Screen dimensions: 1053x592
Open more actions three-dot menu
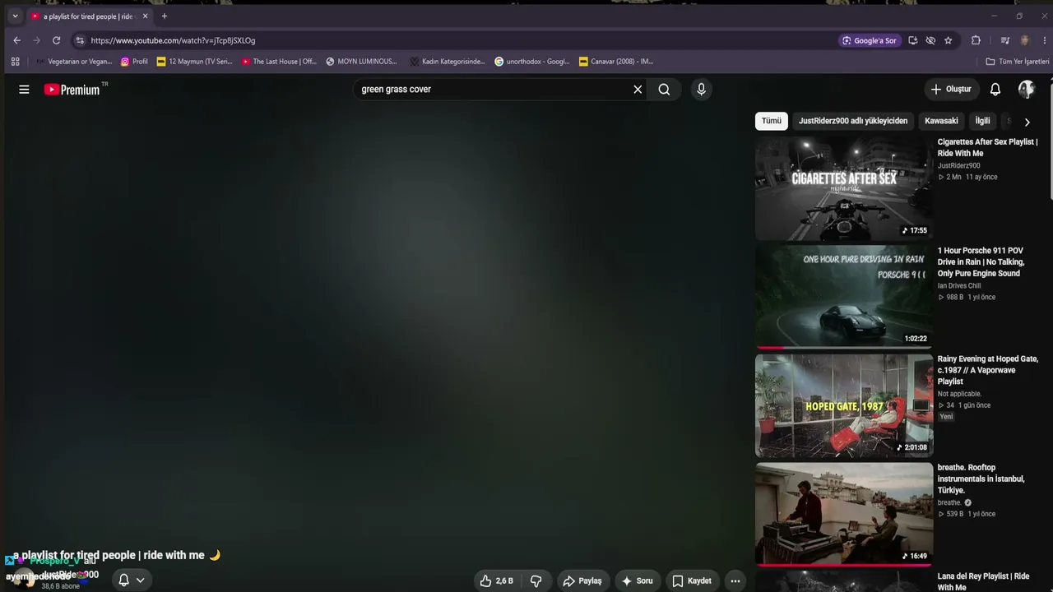[x=735, y=580]
